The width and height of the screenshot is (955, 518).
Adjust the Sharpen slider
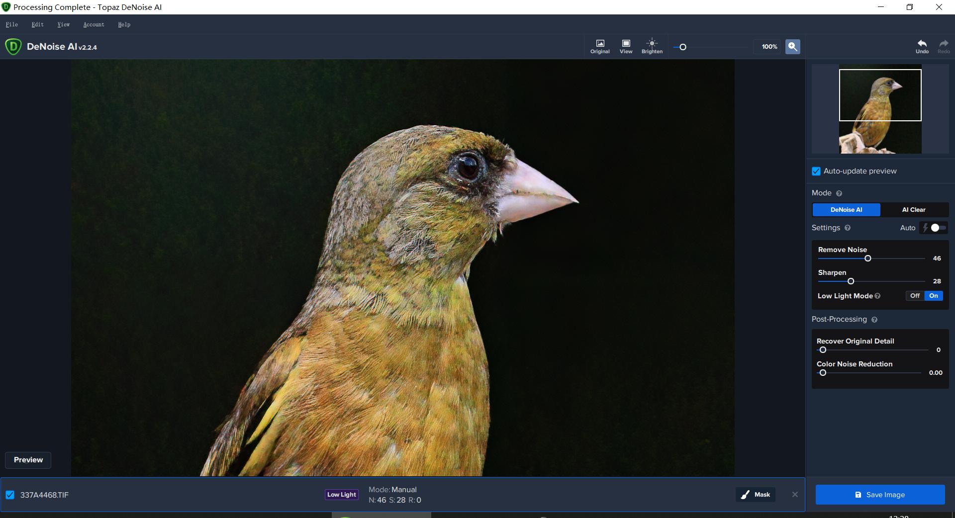851,281
